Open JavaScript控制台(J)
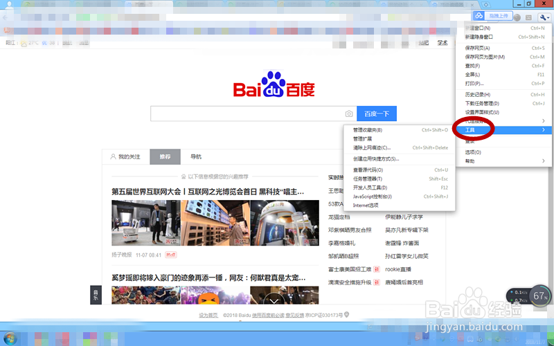This screenshot has height=346, width=554. [400, 197]
